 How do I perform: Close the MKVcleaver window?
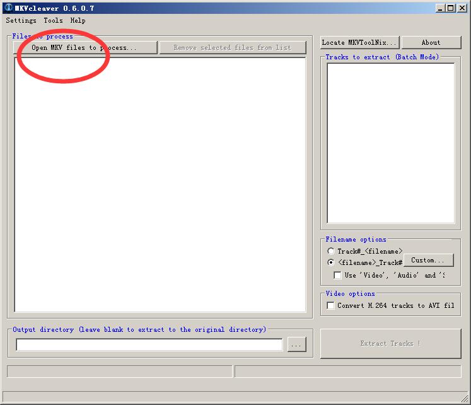(x=462, y=8)
